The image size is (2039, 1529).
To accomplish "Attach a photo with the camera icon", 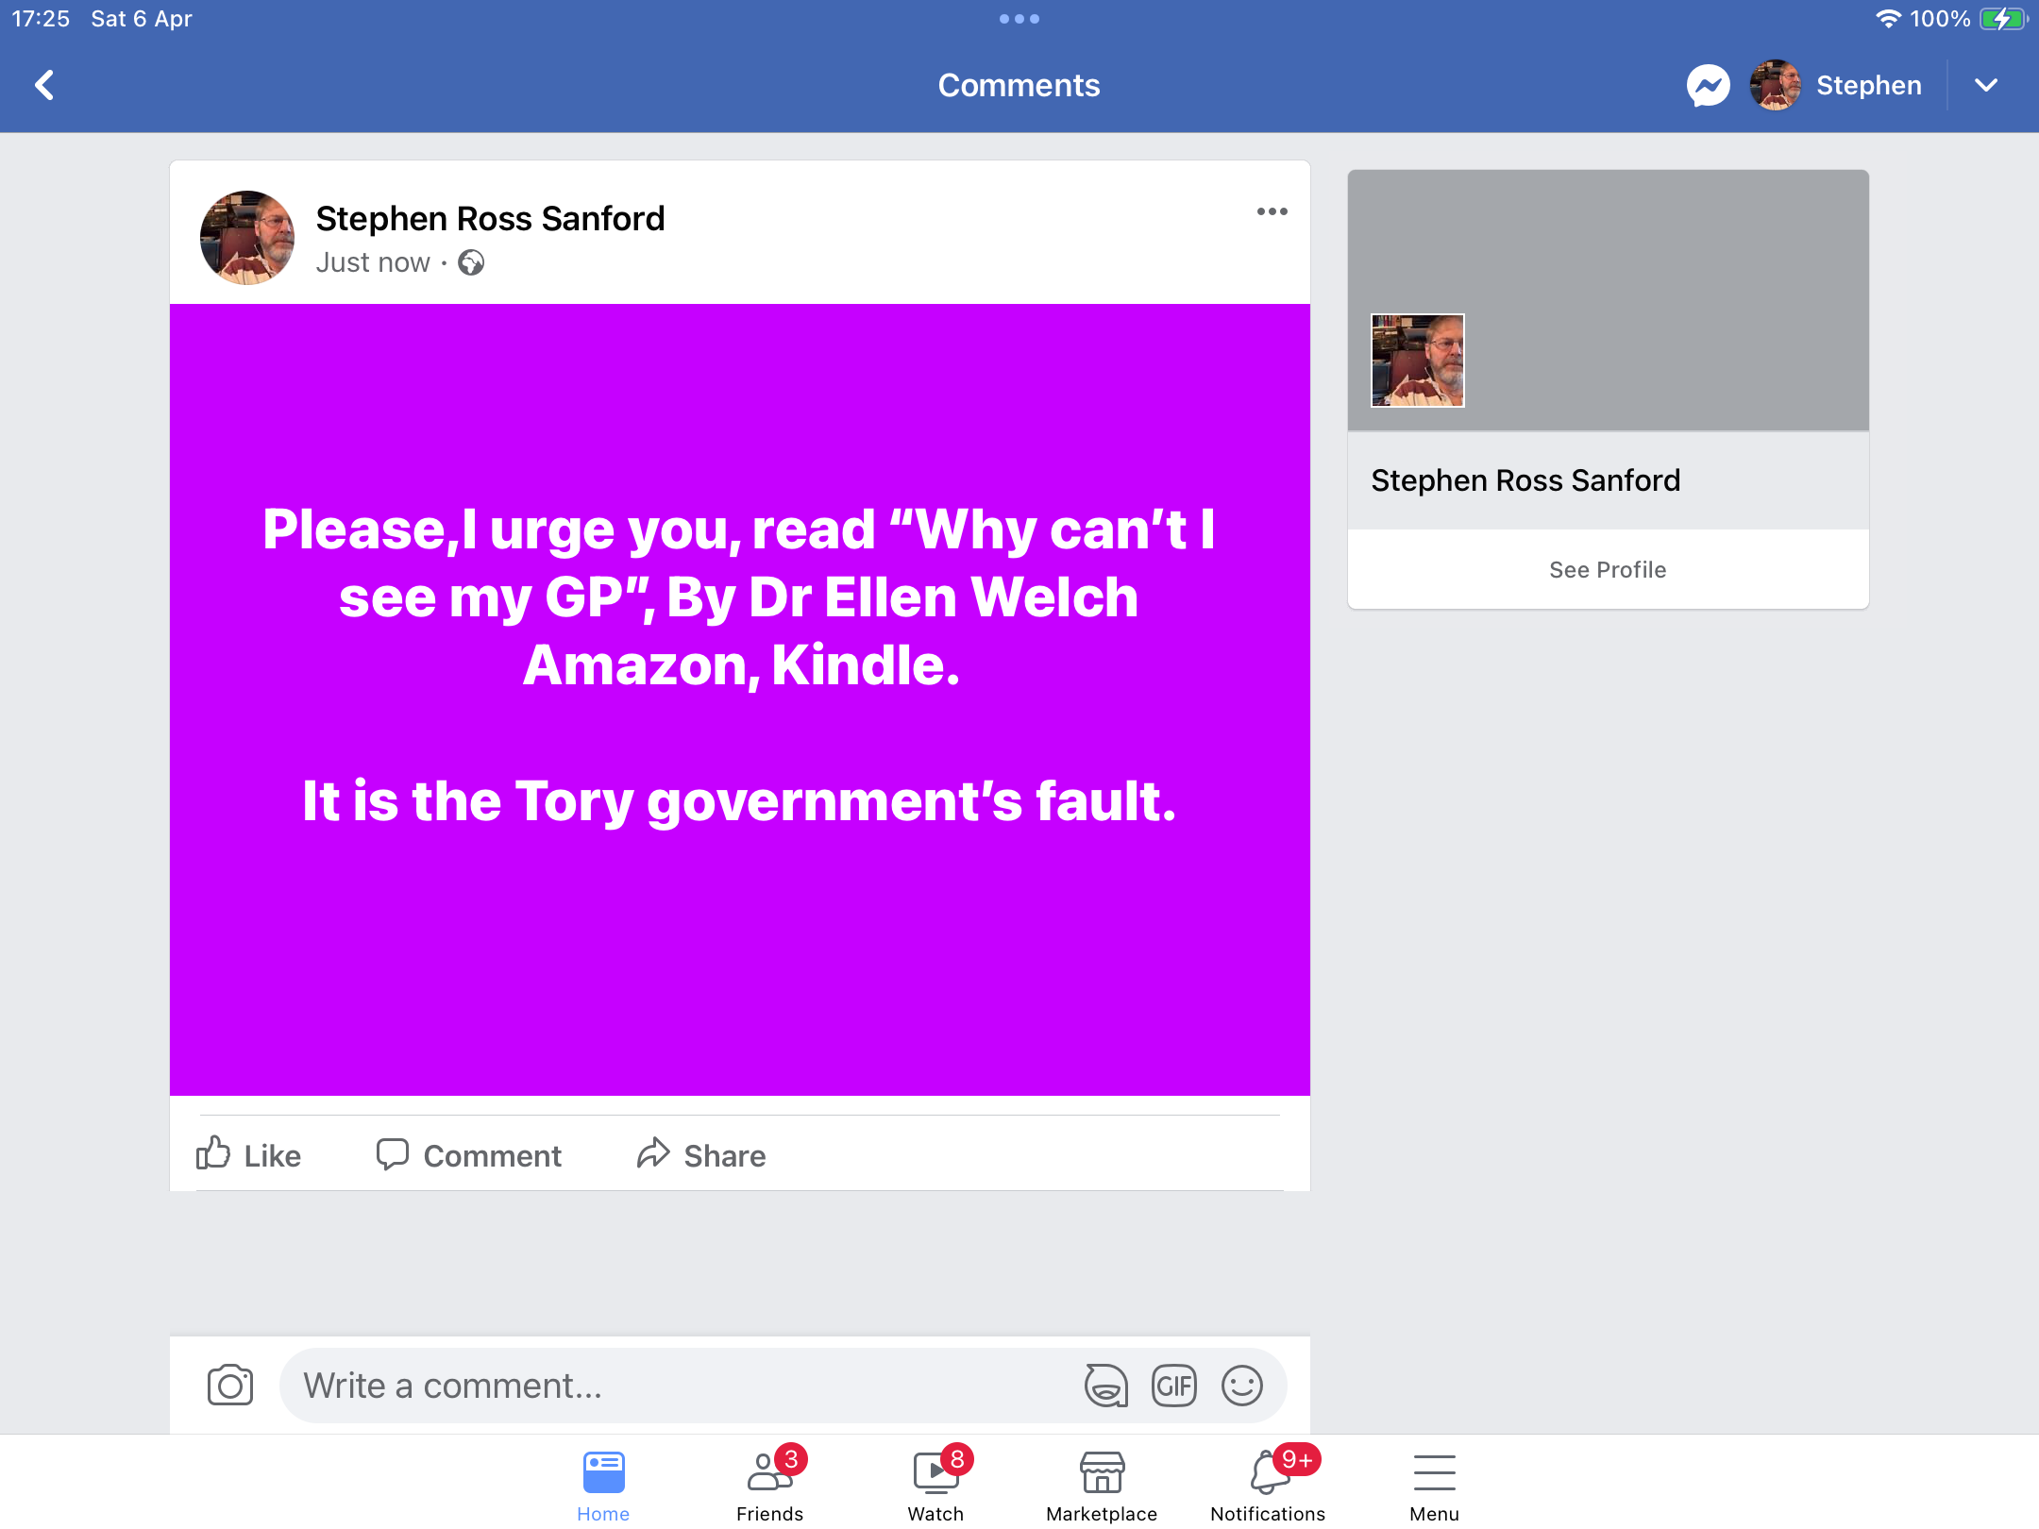I will pyautogui.click(x=230, y=1386).
